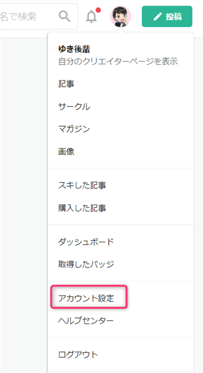Choose ログアウト to sign out
The height and width of the screenshot is (373, 203).
[x=78, y=355]
